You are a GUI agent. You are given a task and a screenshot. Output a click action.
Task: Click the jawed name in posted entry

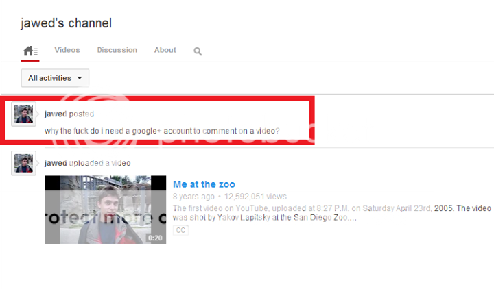click(x=56, y=114)
